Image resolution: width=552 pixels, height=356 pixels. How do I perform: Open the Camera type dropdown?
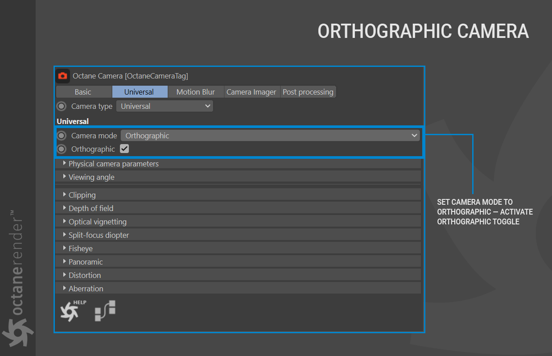[165, 106]
